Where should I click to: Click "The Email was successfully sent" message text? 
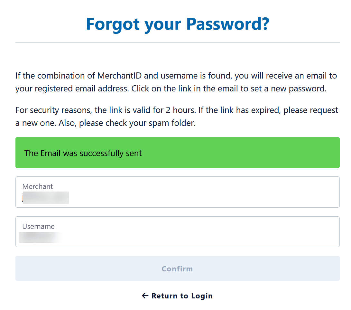(x=83, y=153)
